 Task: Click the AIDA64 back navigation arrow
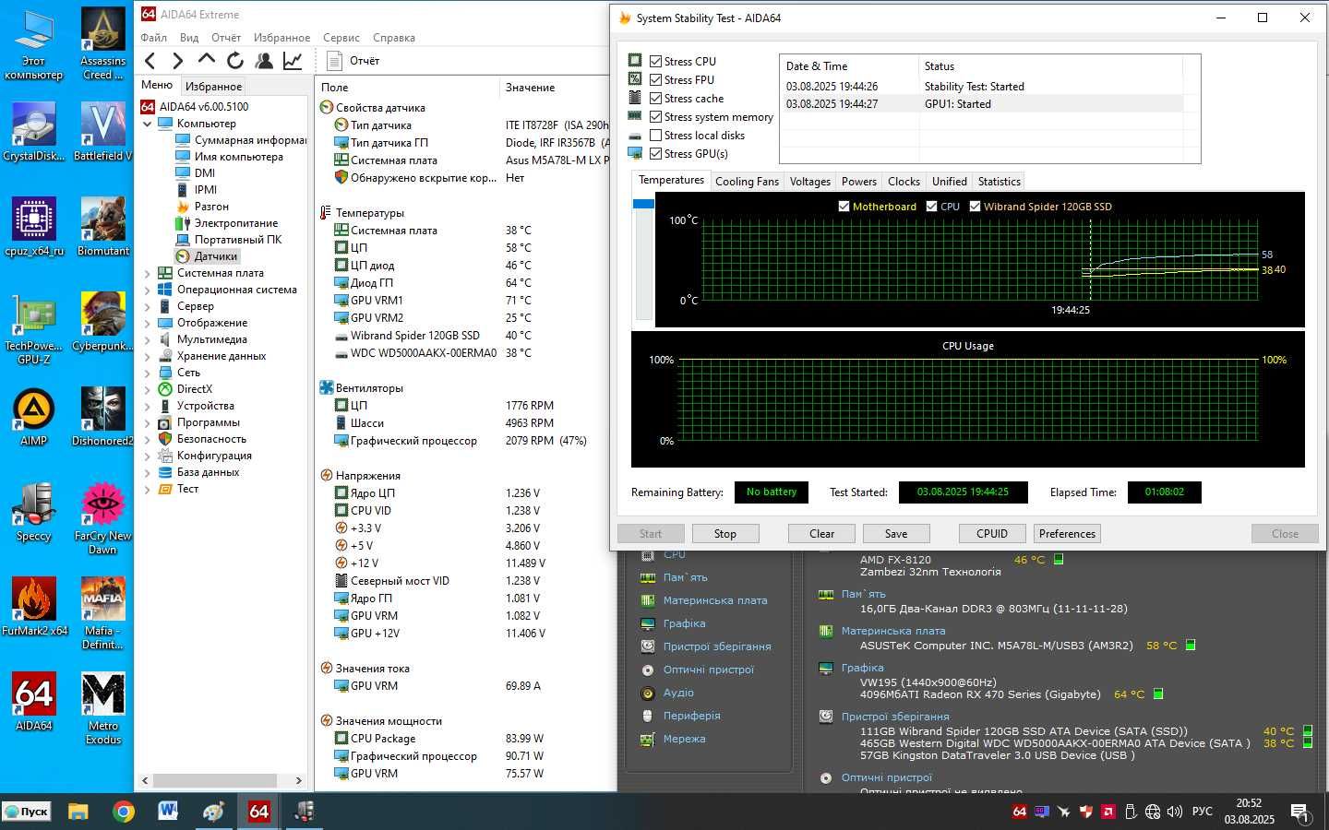coord(150,61)
